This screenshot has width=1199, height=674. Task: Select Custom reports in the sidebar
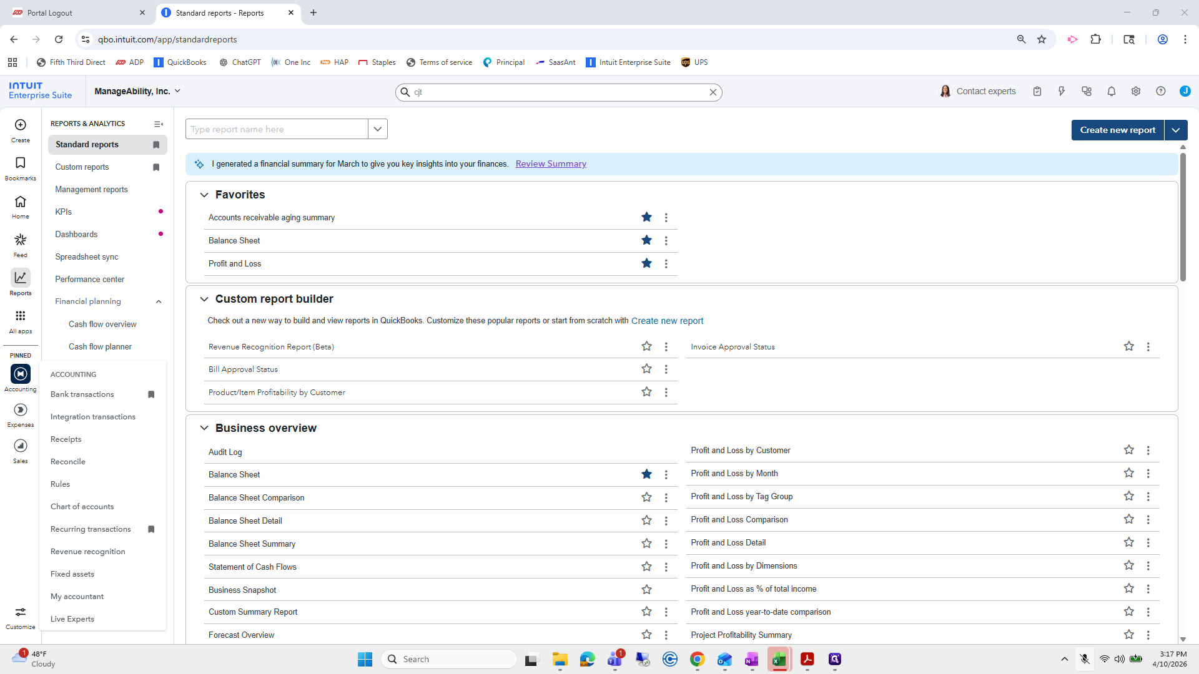82,167
